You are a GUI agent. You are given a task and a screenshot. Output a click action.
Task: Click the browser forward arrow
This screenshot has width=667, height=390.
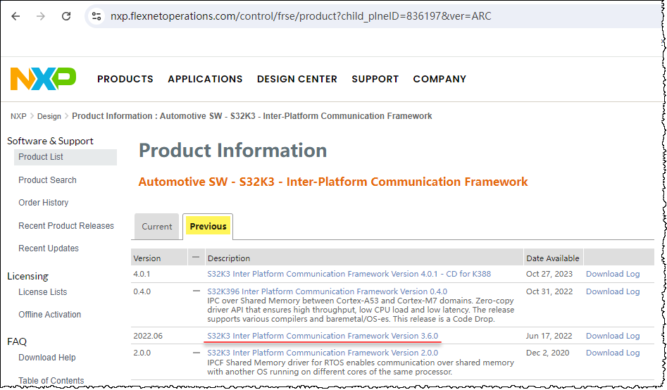[x=41, y=16]
